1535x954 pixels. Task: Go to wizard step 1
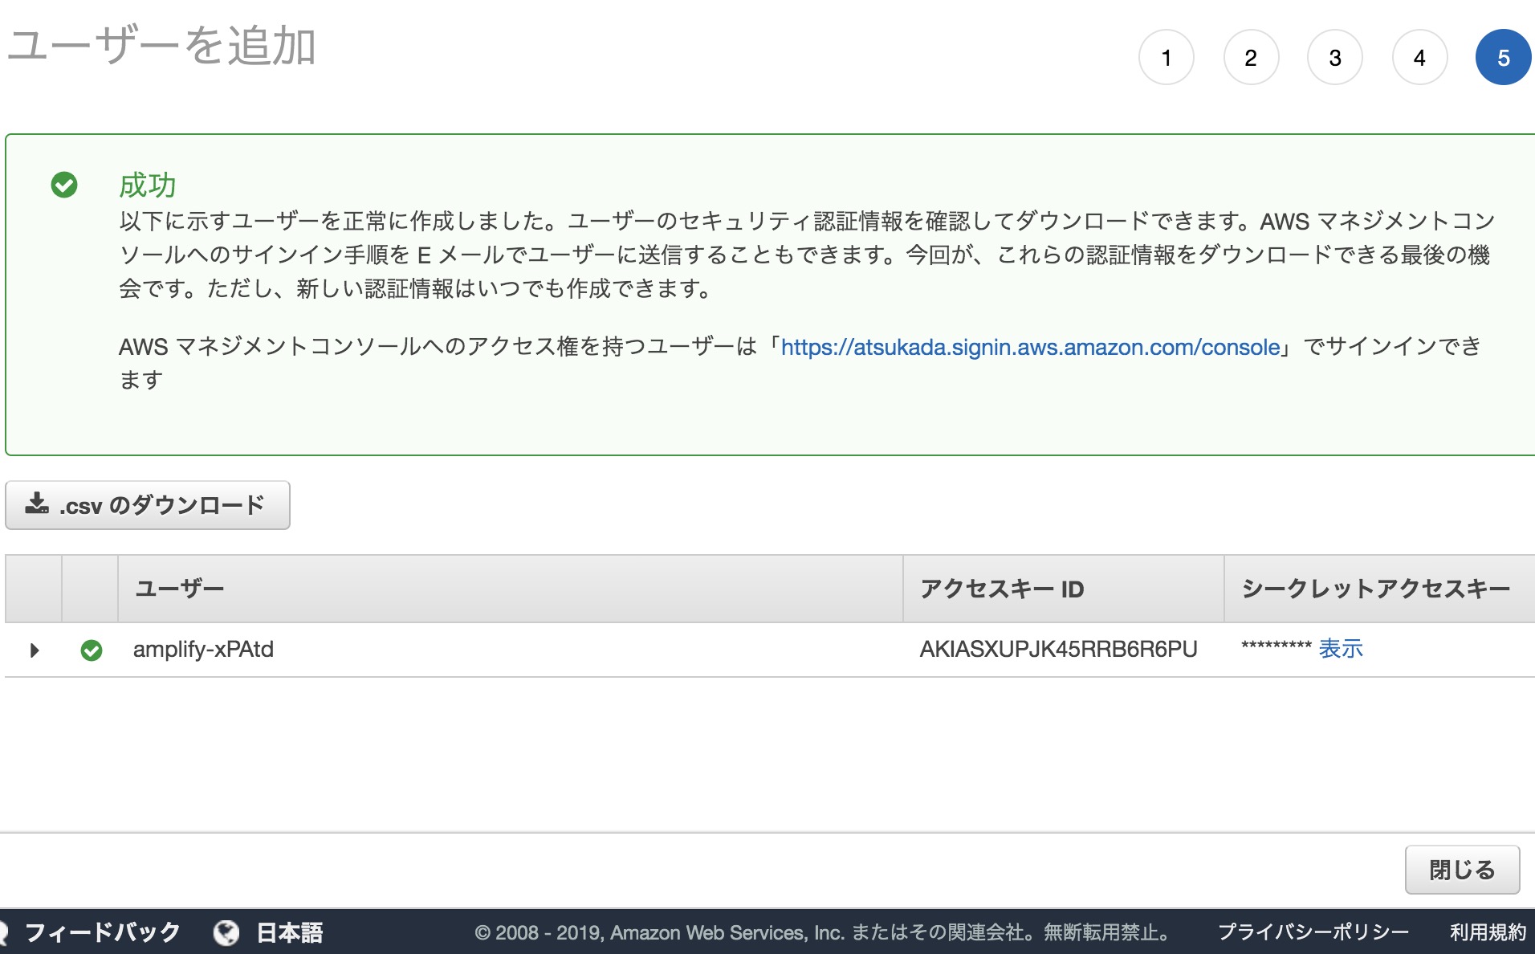point(1167,58)
